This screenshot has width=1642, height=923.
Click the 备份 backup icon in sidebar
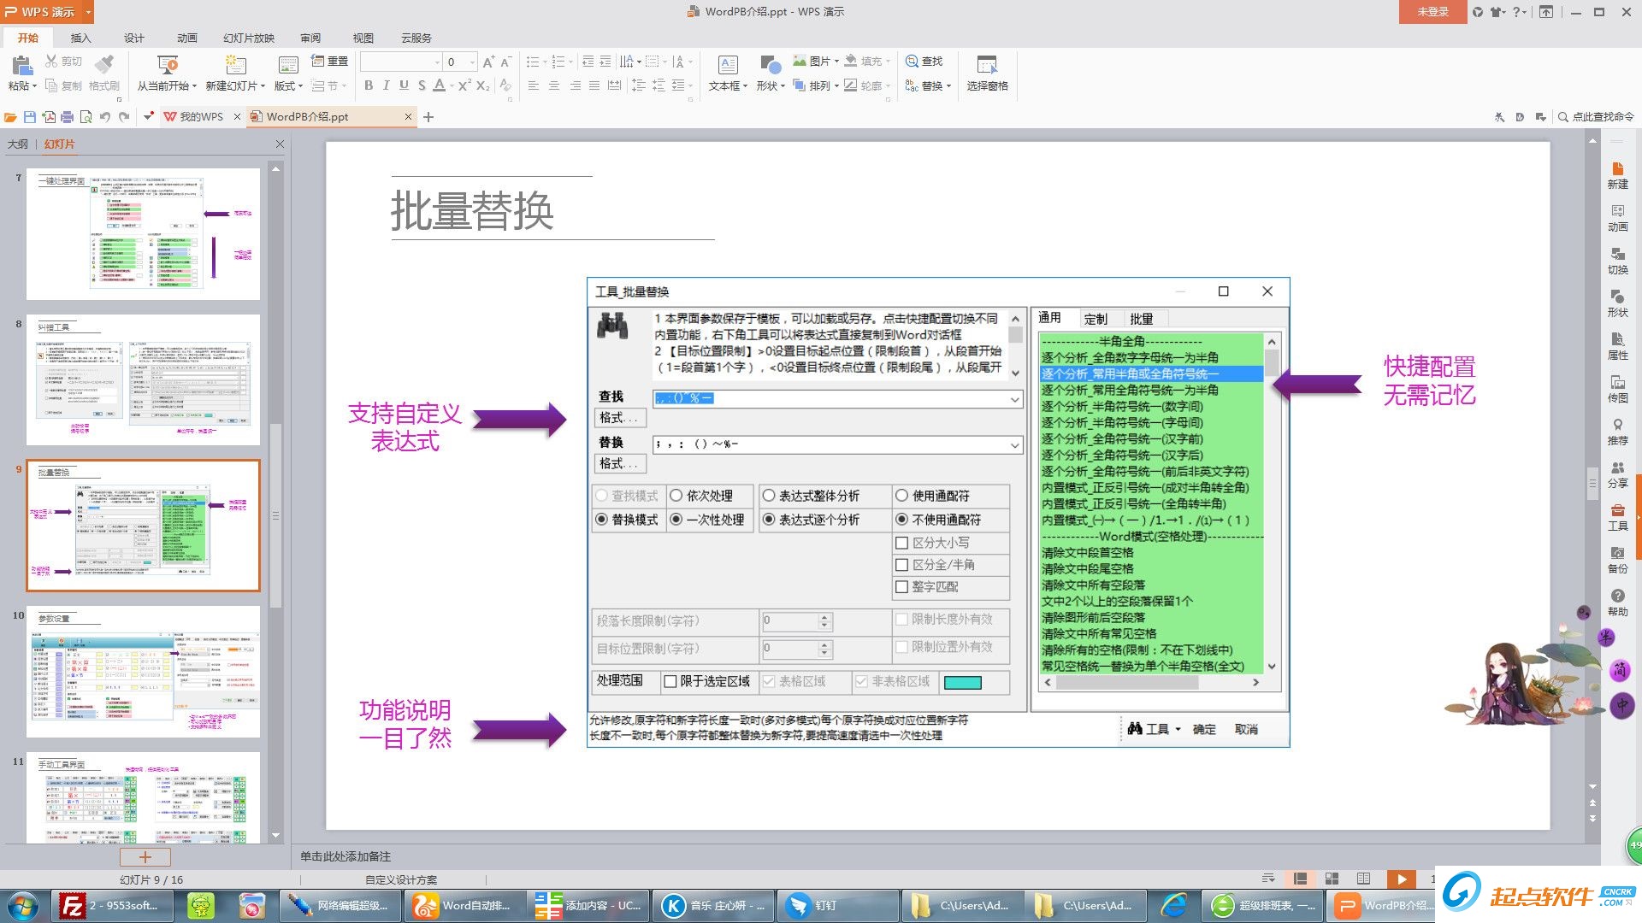tap(1617, 560)
